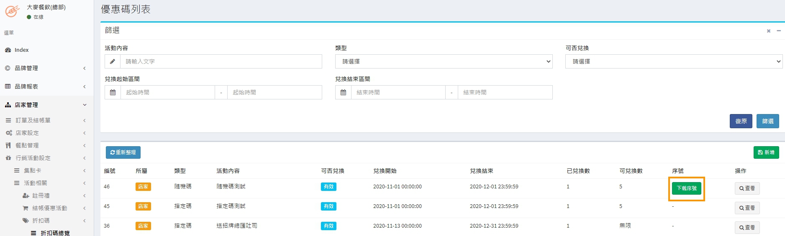This screenshot has height=236, width=785.
Task: Expand 品牌管理 sidebar menu
Action: 26,68
